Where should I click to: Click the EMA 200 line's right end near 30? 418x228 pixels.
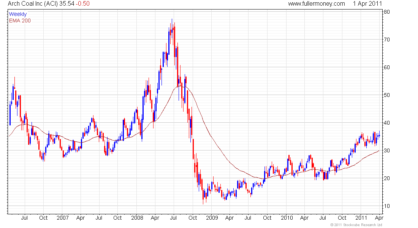[x=378, y=151]
